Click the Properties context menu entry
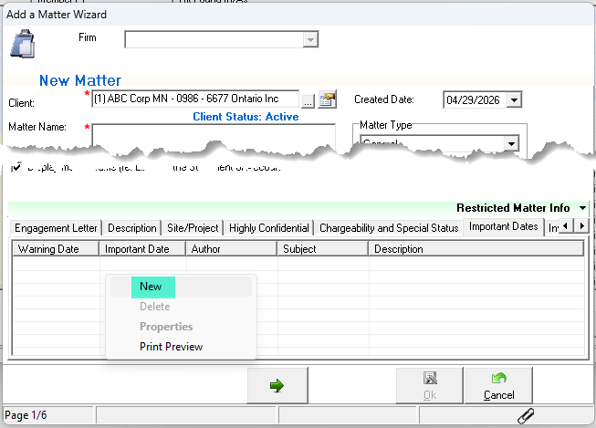This screenshot has width=596, height=428. (x=181, y=327)
